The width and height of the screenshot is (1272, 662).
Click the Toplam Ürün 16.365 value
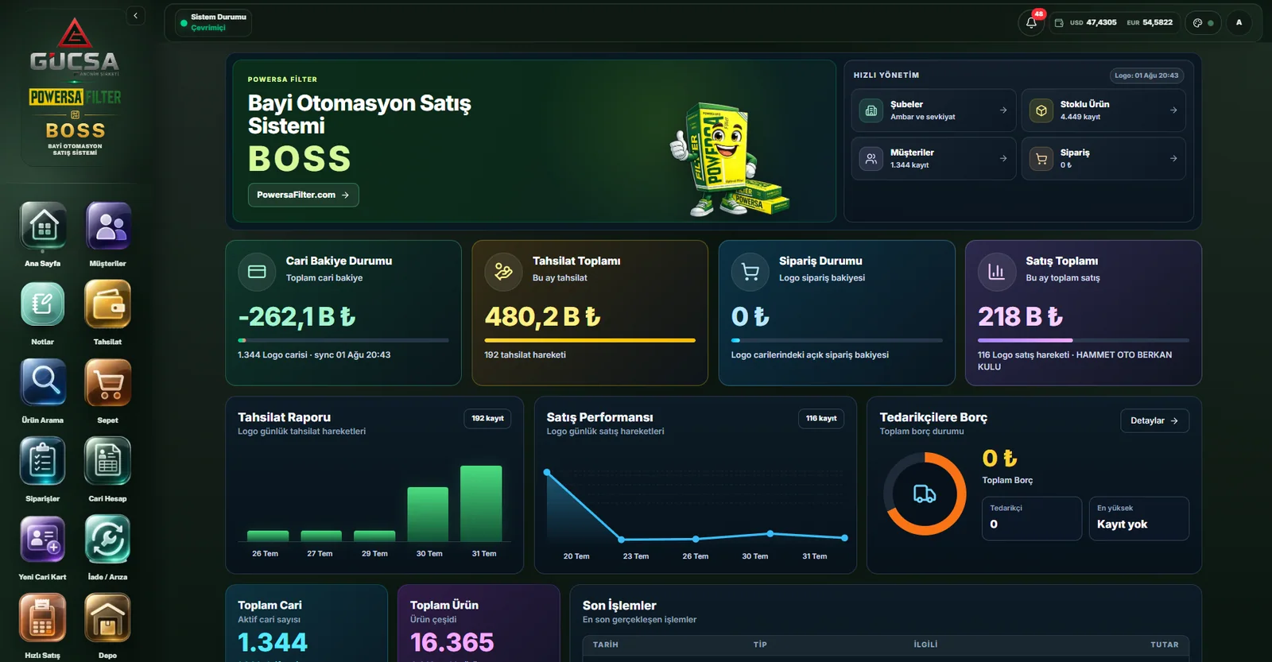pos(452,642)
